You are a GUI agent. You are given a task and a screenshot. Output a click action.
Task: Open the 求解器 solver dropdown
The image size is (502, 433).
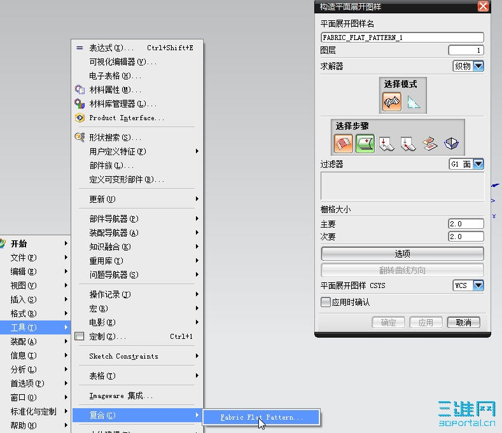(478, 66)
